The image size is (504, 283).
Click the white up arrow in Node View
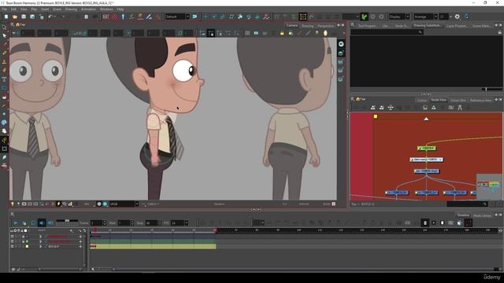click(426, 119)
